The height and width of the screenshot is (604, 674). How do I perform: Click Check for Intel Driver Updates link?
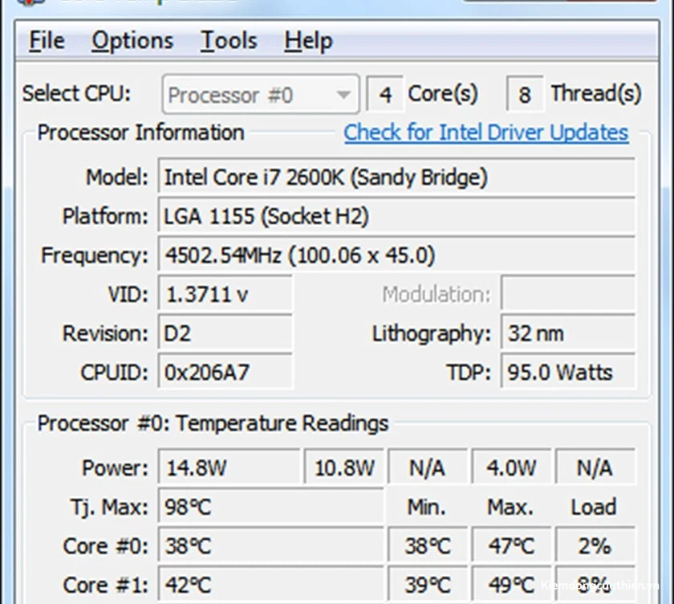(x=486, y=132)
